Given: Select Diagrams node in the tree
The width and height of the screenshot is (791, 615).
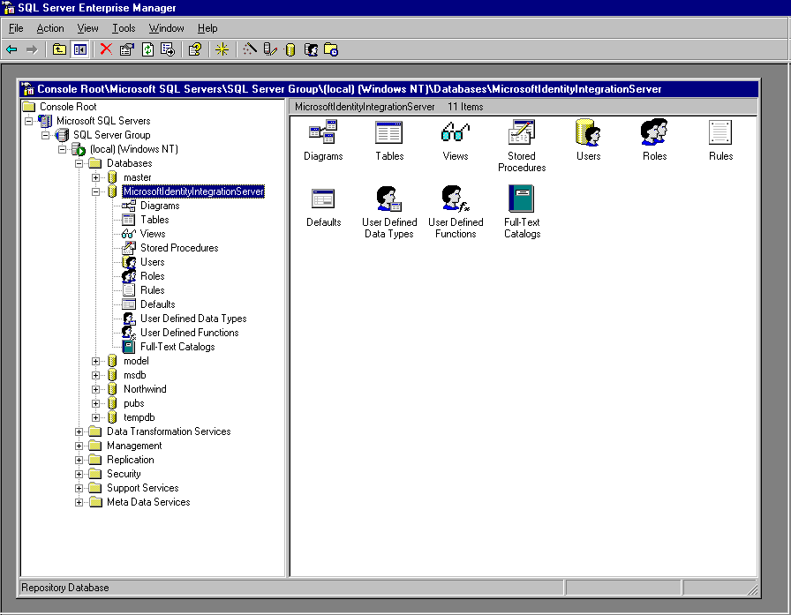Looking at the screenshot, I should click(x=160, y=206).
